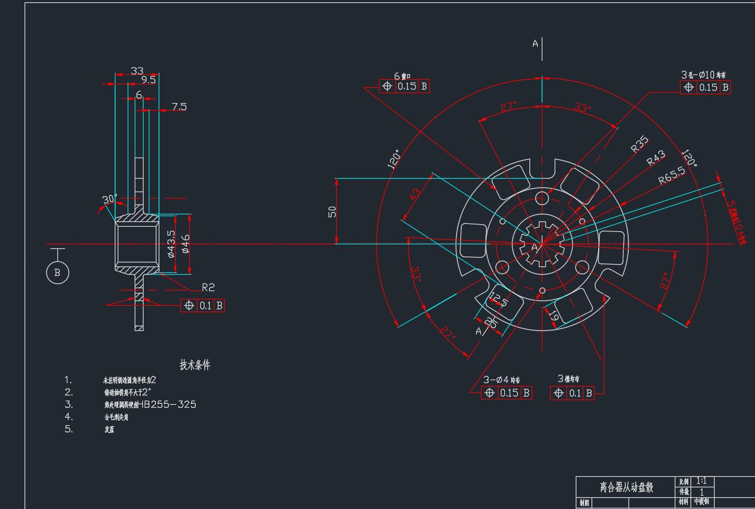Click the 离合器从动盘毂 title block cell

(626, 487)
